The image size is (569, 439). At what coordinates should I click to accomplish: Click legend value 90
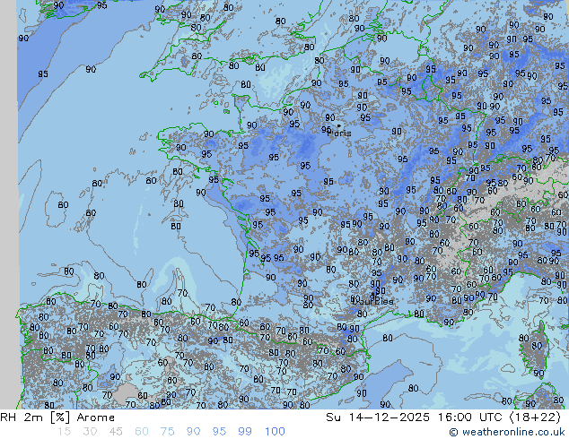(x=193, y=432)
